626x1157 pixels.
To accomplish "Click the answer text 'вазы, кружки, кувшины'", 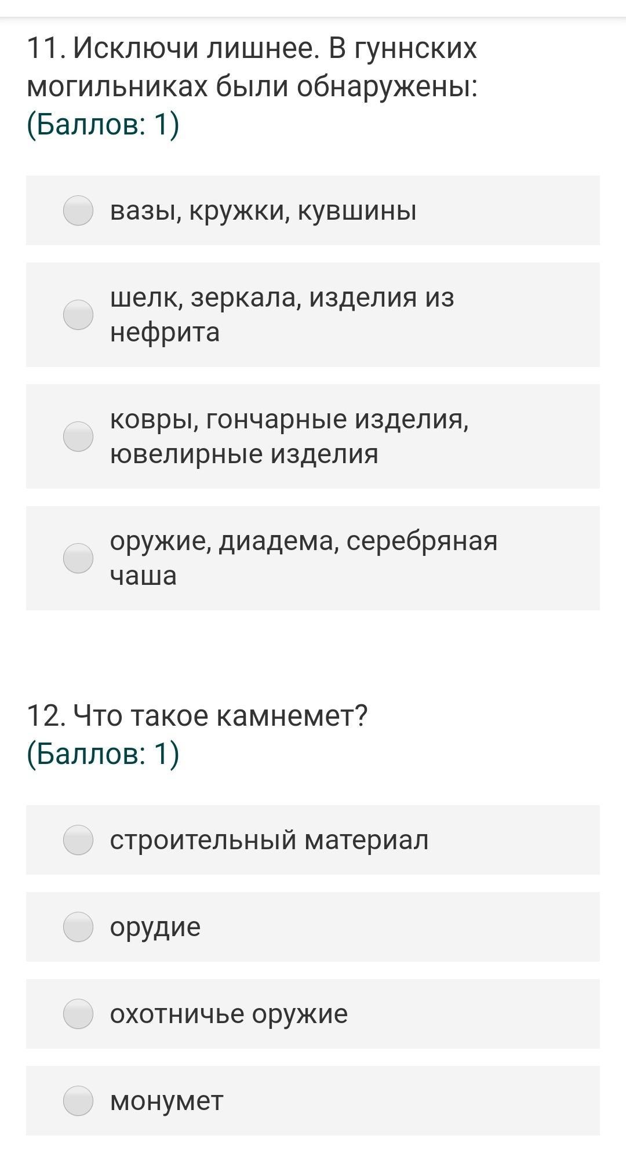I will click(x=263, y=210).
